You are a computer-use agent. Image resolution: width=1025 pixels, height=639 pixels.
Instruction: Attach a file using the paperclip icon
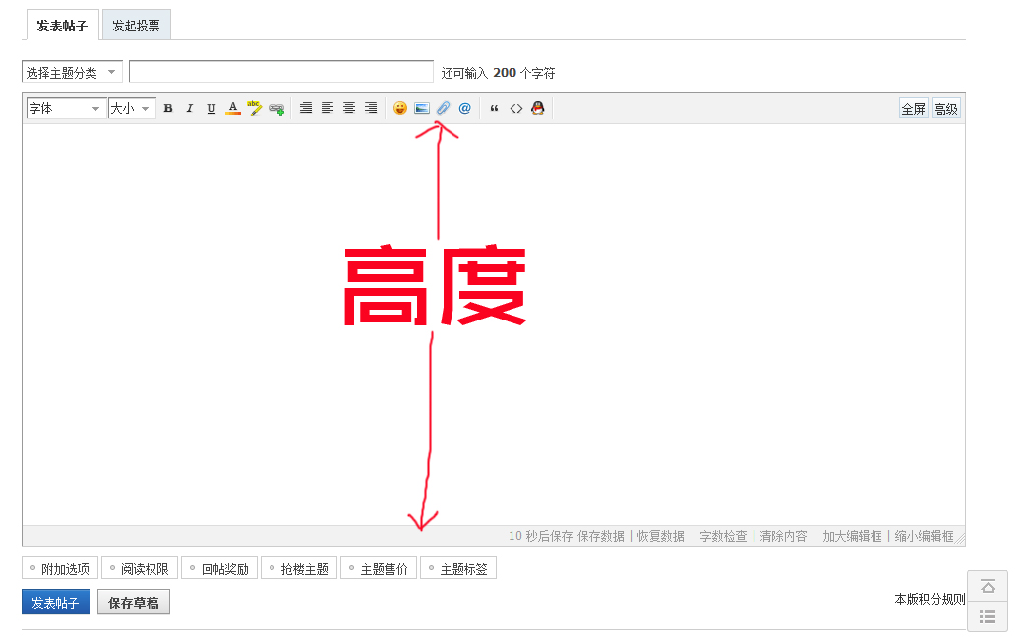(442, 108)
